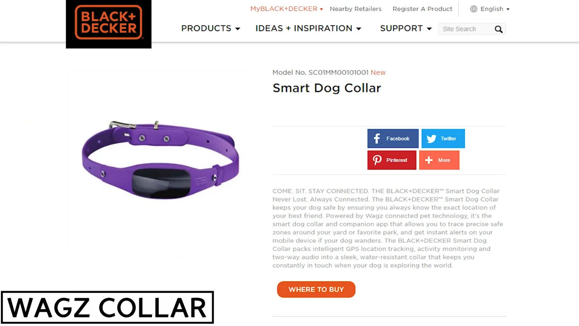Expand the PRODUCTS menu
This screenshot has height=326, width=579.
coord(210,28)
